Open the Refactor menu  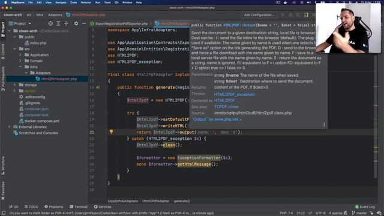click(86, 2)
